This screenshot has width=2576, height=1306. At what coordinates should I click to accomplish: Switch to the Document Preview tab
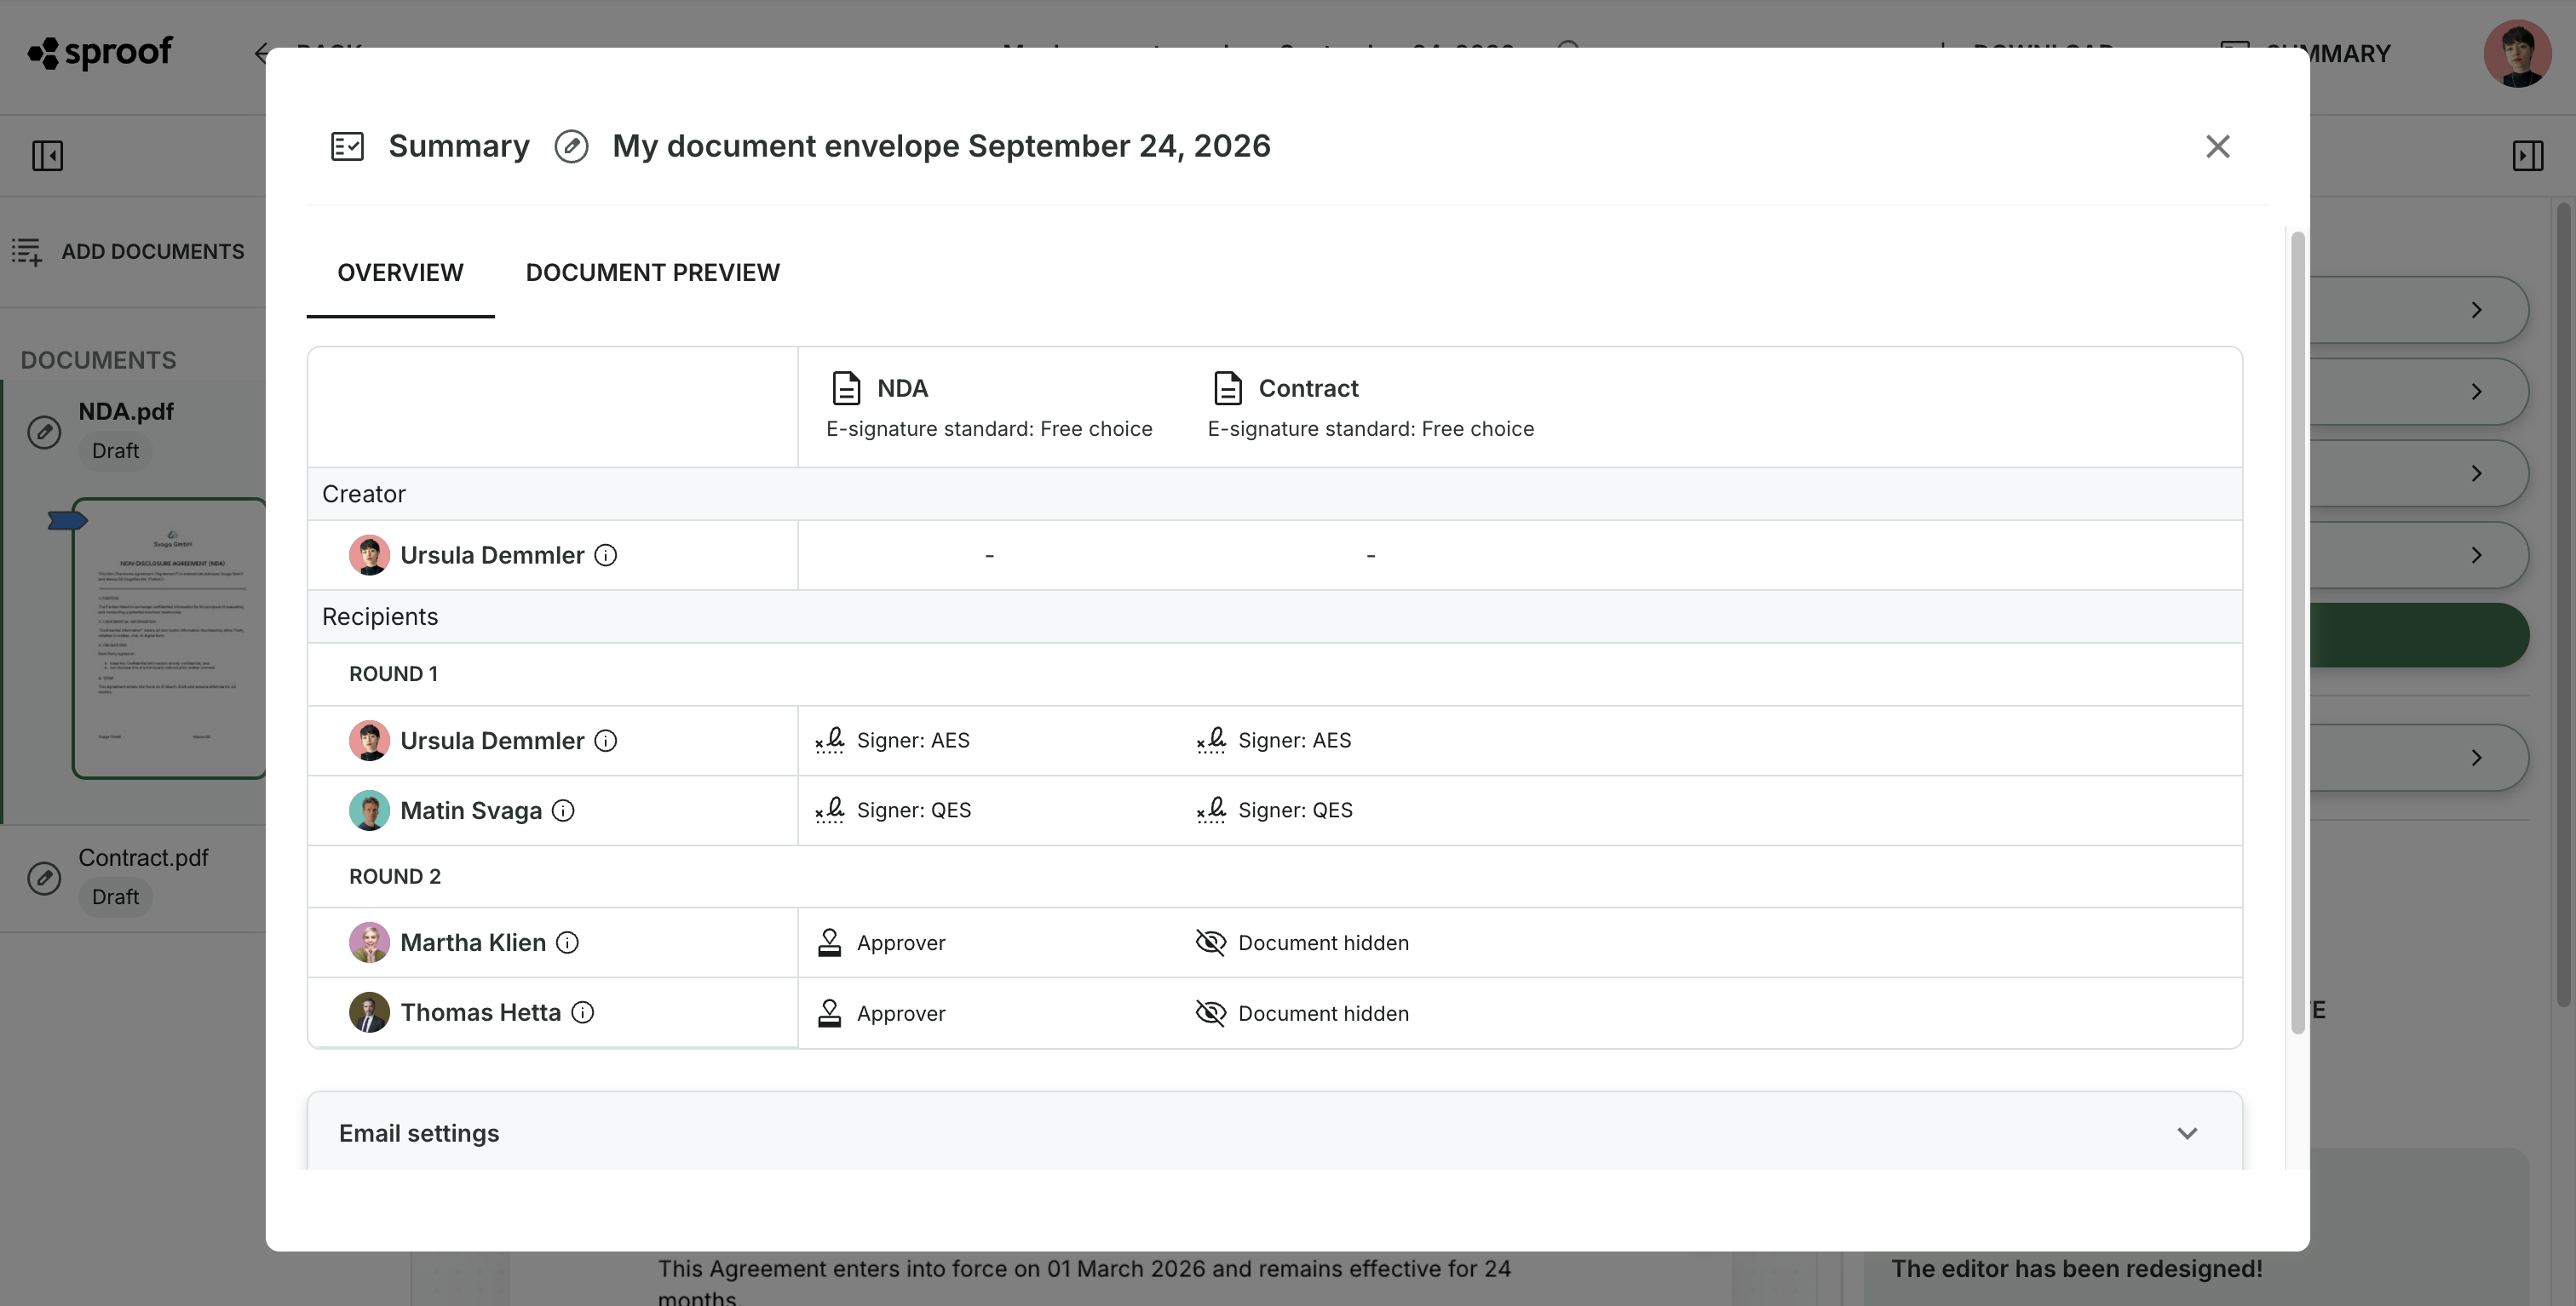click(x=653, y=272)
